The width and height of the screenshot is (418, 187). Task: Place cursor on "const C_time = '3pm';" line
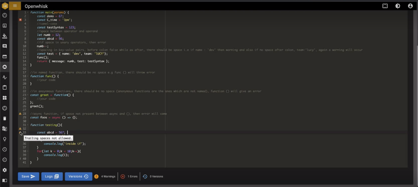point(55,20)
